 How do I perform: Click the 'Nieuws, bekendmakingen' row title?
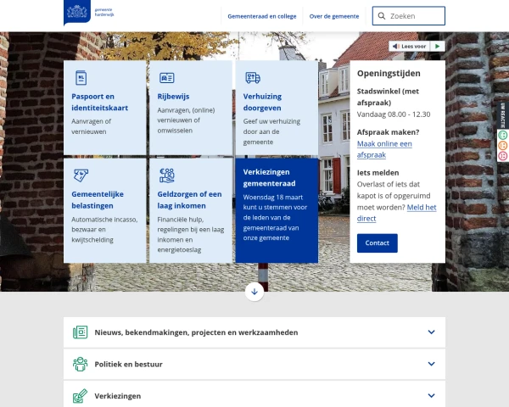[196, 332]
